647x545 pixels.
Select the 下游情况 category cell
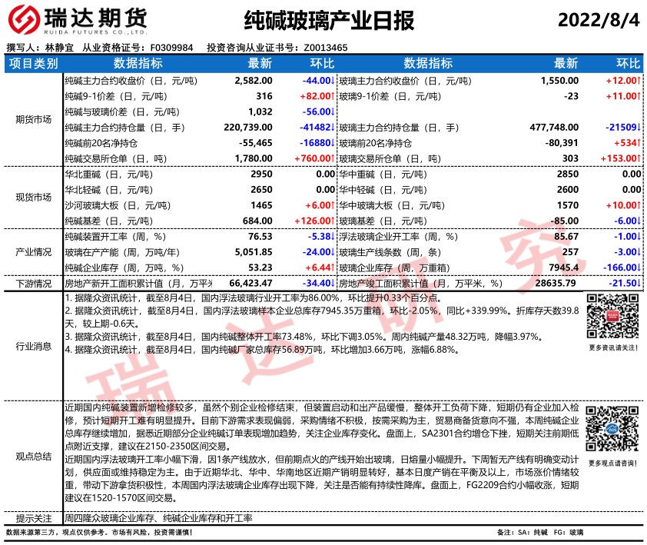click(x=33, y=284)
